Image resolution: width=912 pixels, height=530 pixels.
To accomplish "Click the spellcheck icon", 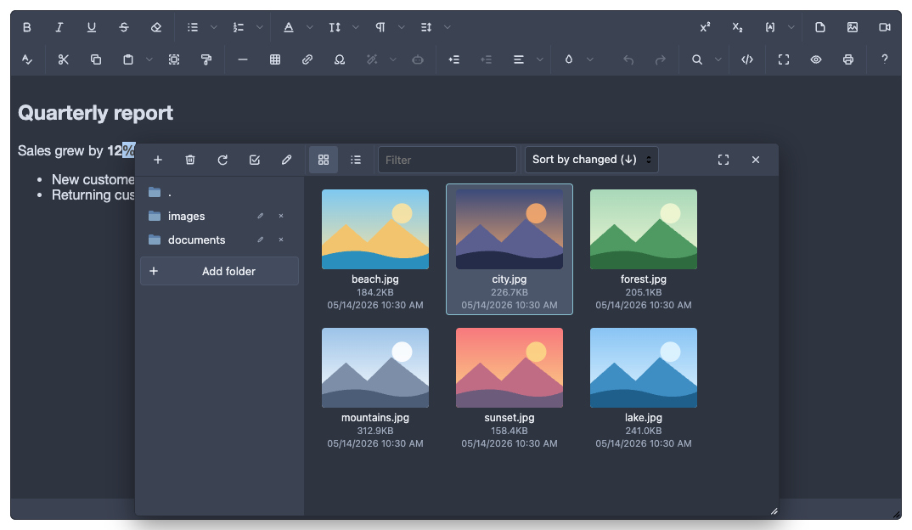I will point(27,59).
